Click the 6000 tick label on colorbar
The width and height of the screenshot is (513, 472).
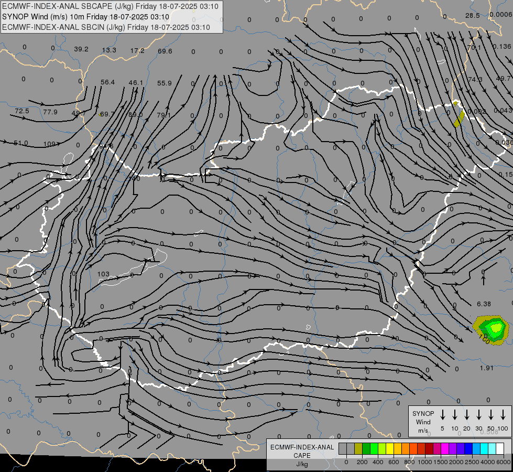pyautogui.click(x=504, y=462)
